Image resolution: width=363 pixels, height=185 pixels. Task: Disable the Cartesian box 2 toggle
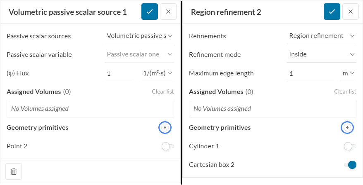[350, 165]
